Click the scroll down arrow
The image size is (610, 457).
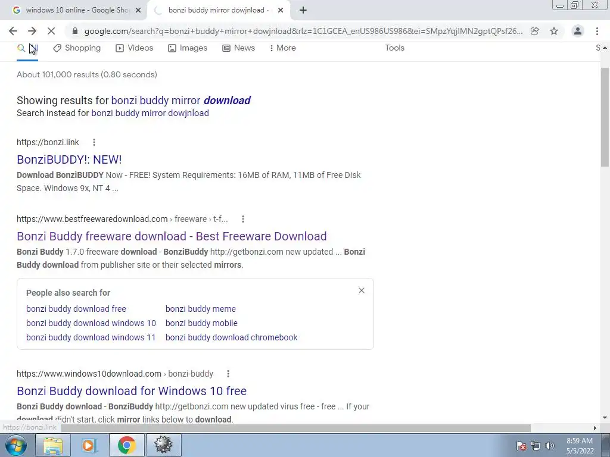(x=605, y=418)
